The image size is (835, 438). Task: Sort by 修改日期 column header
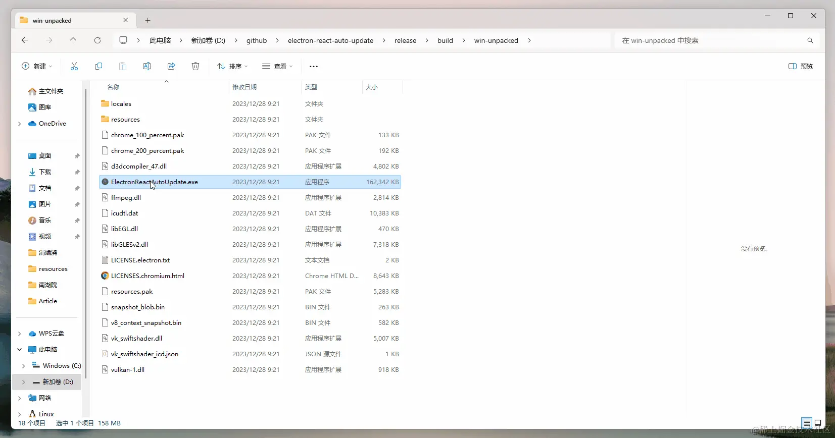244,87
